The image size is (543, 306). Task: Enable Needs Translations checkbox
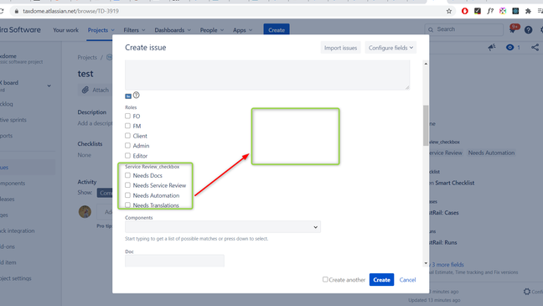(127, 205)
